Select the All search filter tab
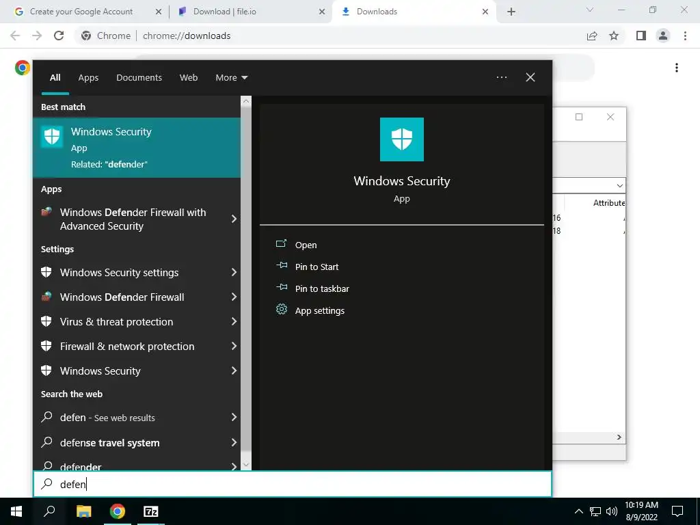Screen dimensions: 700x525 coord(55,77)
